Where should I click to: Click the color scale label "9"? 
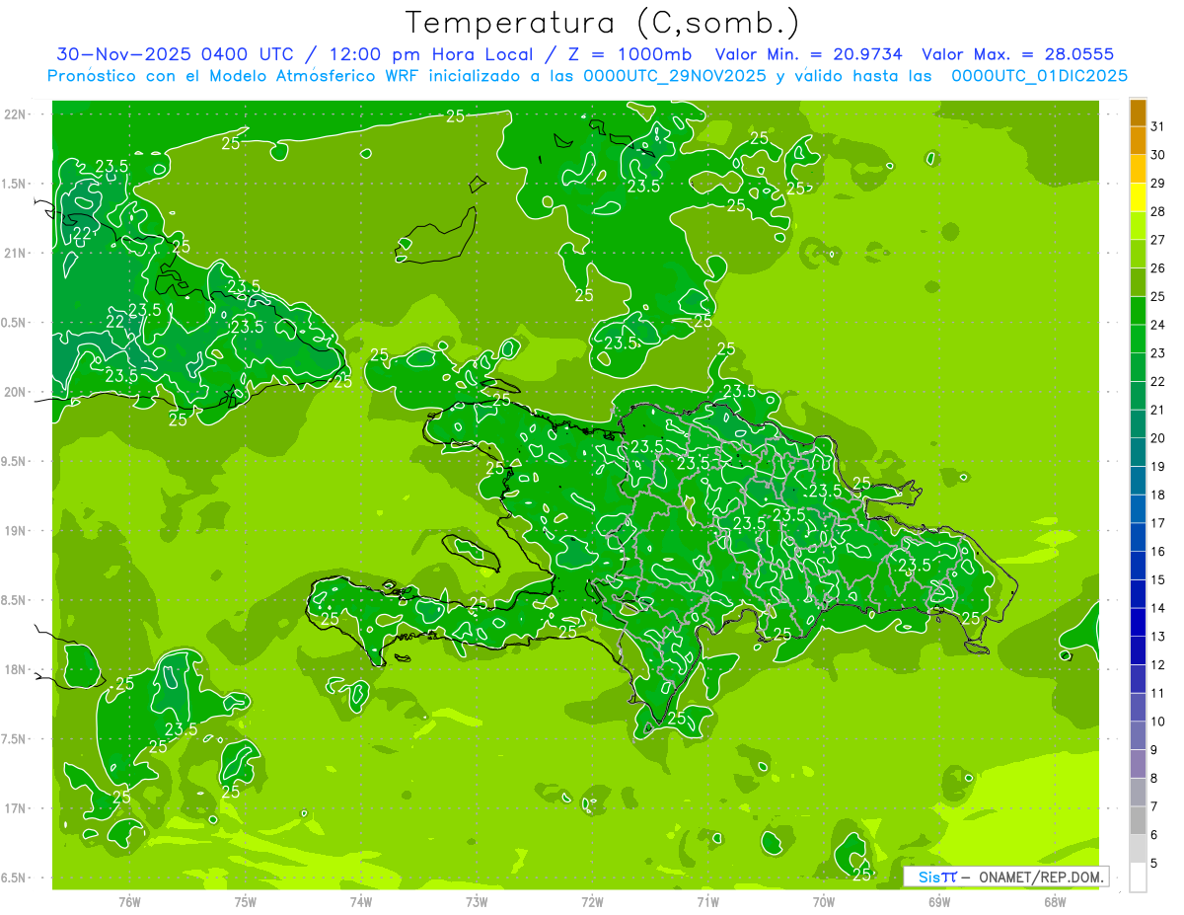[1154, 750]
